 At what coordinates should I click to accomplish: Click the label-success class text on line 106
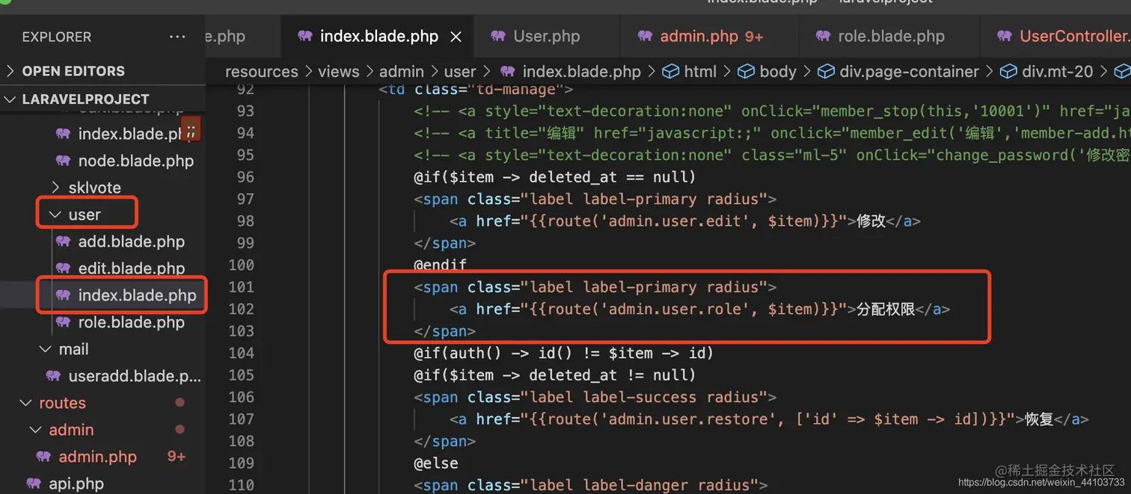click(639, 398)
